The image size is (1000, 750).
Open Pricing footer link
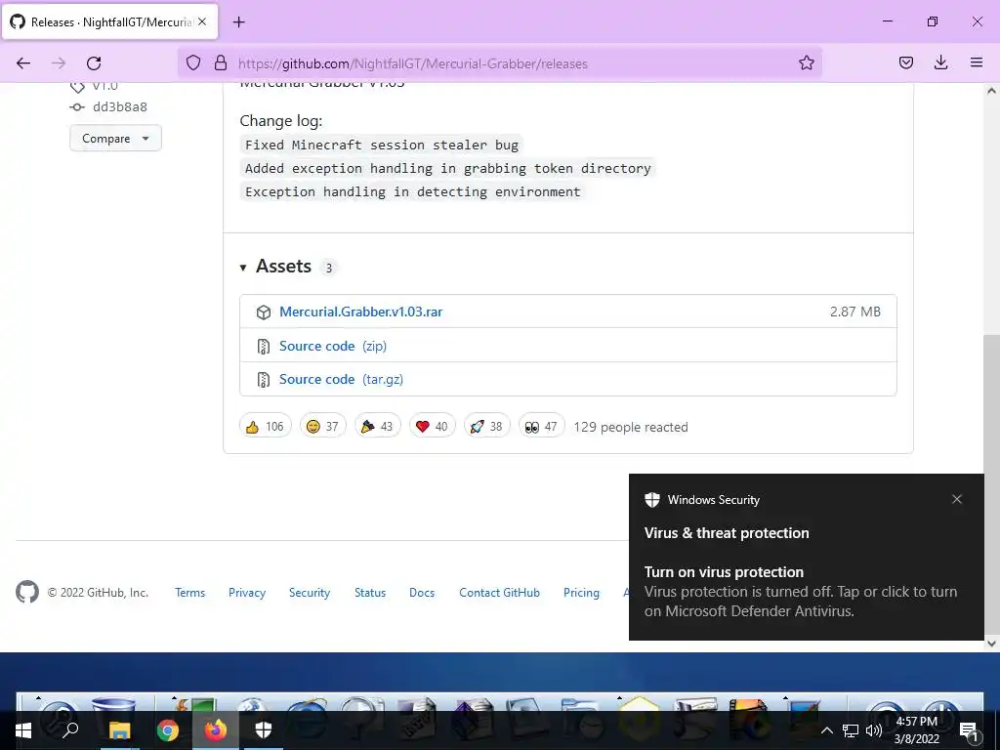581,593
